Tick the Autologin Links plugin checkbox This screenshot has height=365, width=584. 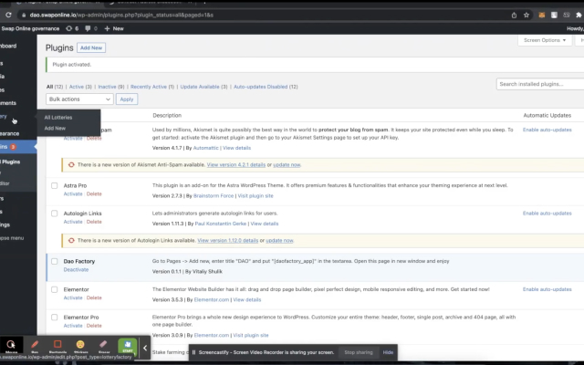[55, 214]
